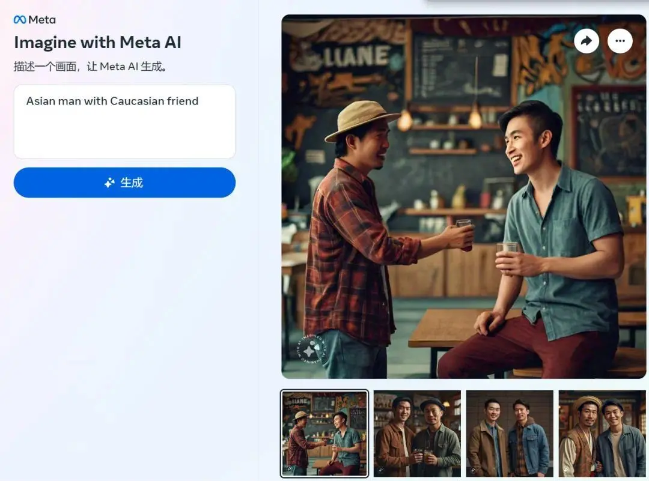
Task: Click the large generated main image
Action: click(463, 196)
